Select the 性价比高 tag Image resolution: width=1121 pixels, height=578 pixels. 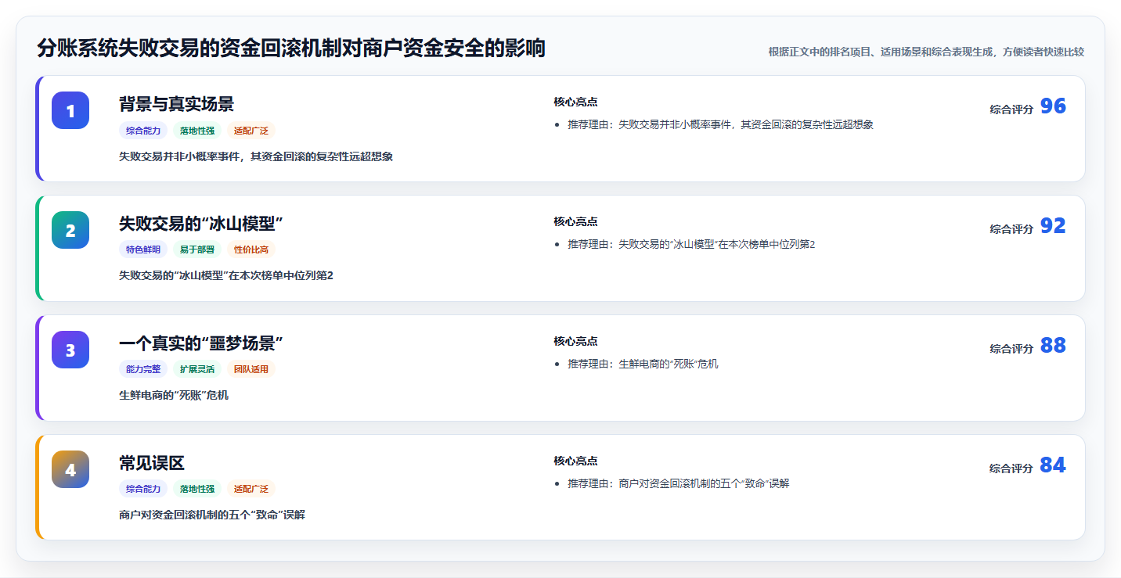[251, 250]
